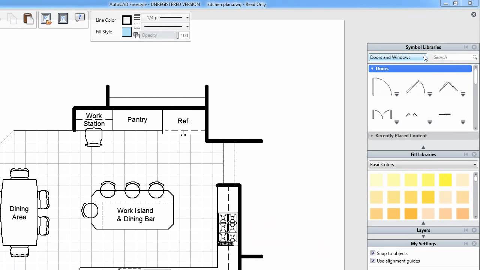Select the bifold door symbol

tap(448, 87)
